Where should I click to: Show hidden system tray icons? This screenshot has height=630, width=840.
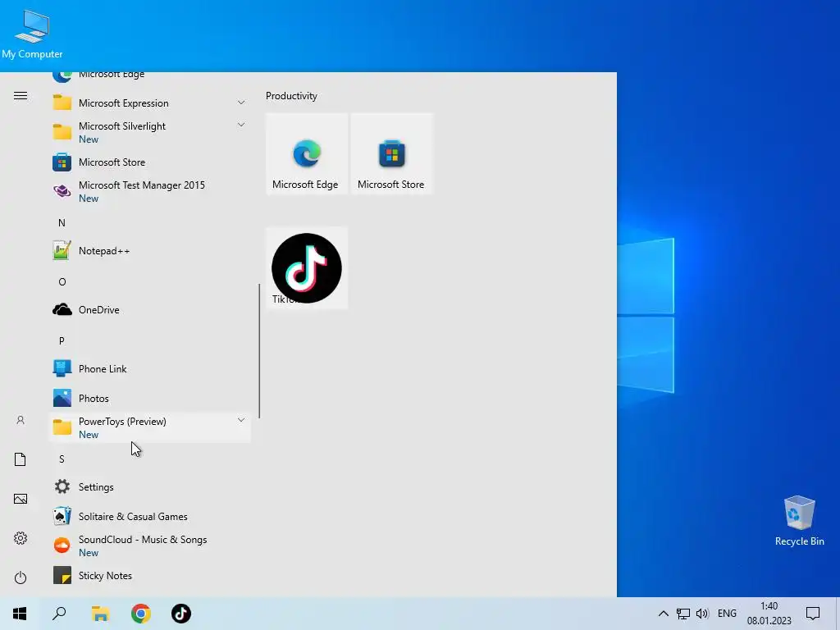[x=663, y=614]
